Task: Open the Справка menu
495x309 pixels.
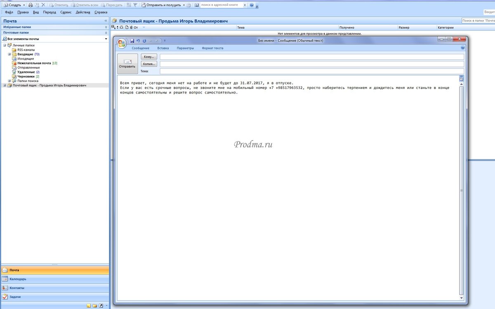Action: [101, 12]
